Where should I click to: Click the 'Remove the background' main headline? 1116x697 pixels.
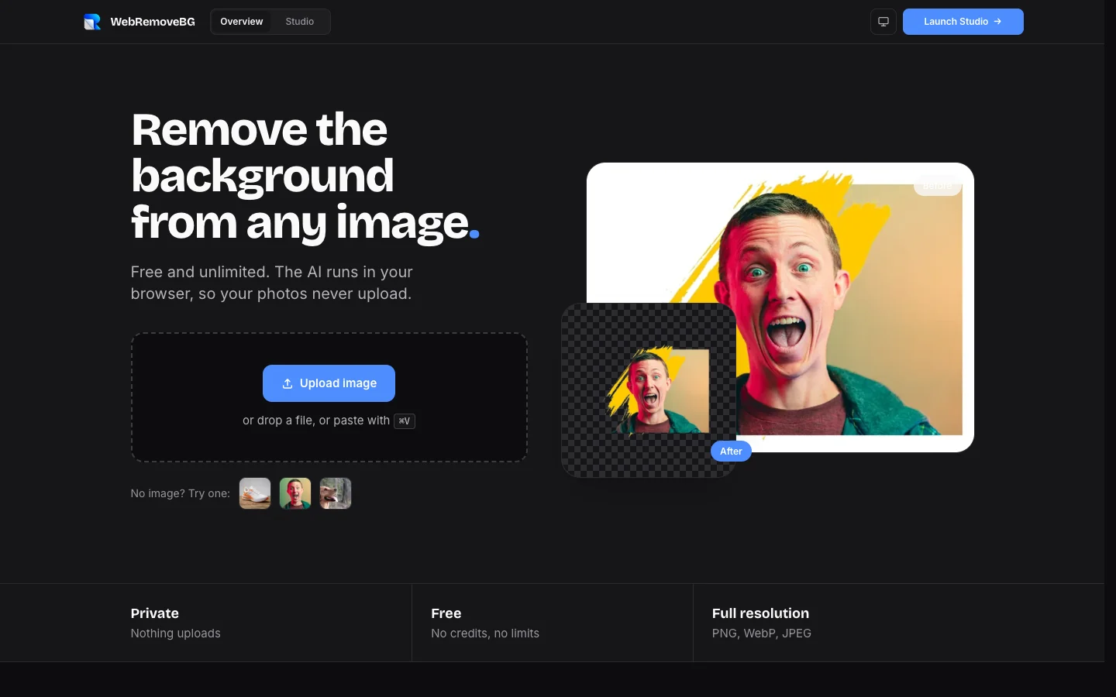click(x=305, y=176)
